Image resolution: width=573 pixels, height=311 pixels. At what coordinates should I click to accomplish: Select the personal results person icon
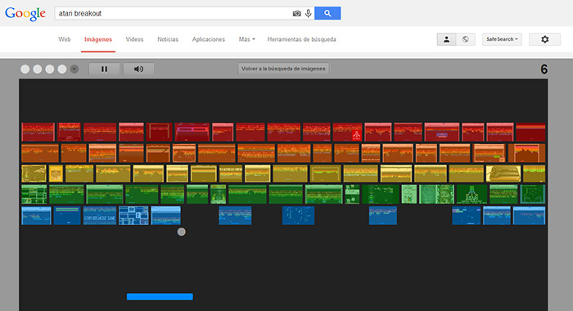[447, 39]
